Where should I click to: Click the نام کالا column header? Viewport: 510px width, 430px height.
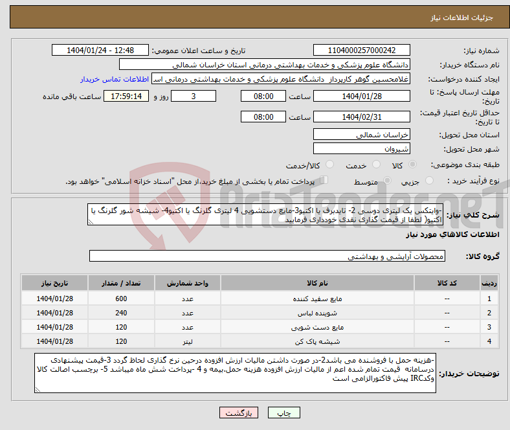click(x=317, y=283)
